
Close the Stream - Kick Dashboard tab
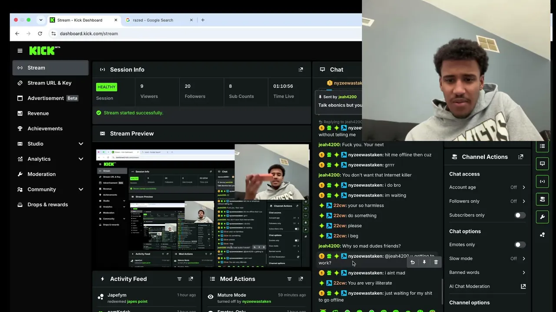(x=116, y=20)
